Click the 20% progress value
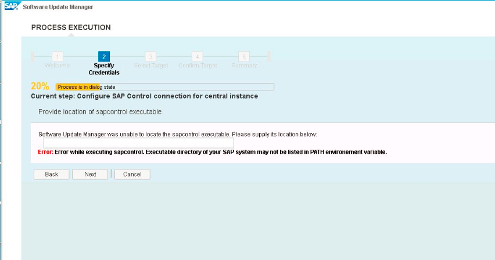This screenshot has width=495, height=260. (40, 86)
